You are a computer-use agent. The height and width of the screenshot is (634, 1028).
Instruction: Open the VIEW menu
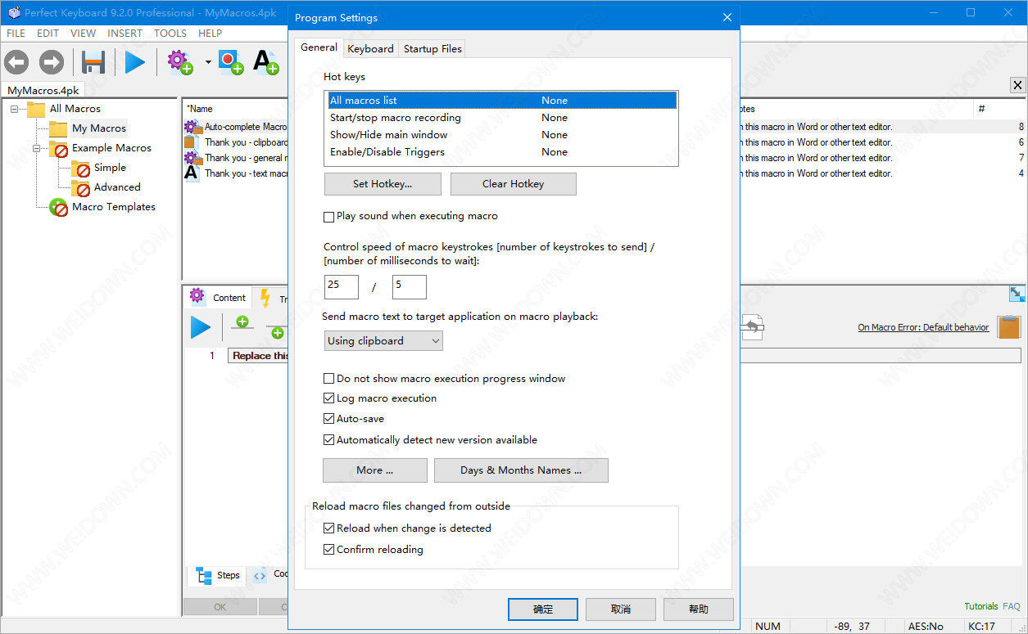coord(83,34)
